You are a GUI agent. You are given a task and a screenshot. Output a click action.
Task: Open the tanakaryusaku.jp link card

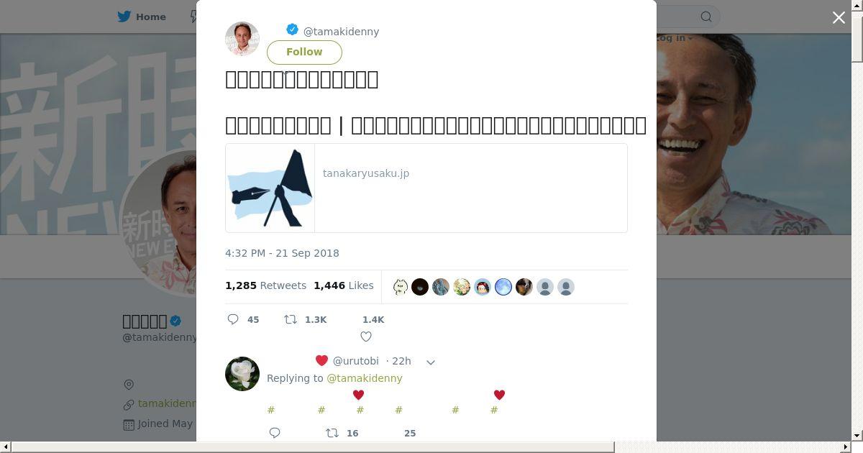click(426, 188)
